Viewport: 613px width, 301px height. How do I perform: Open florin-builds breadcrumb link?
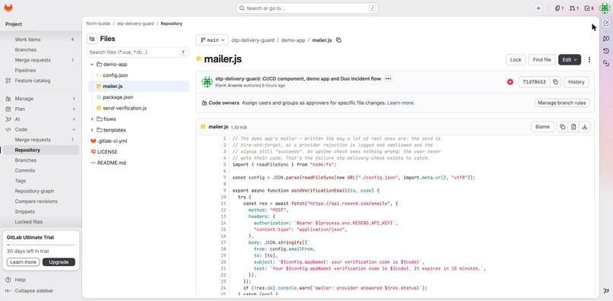click(x=98, y=24)
